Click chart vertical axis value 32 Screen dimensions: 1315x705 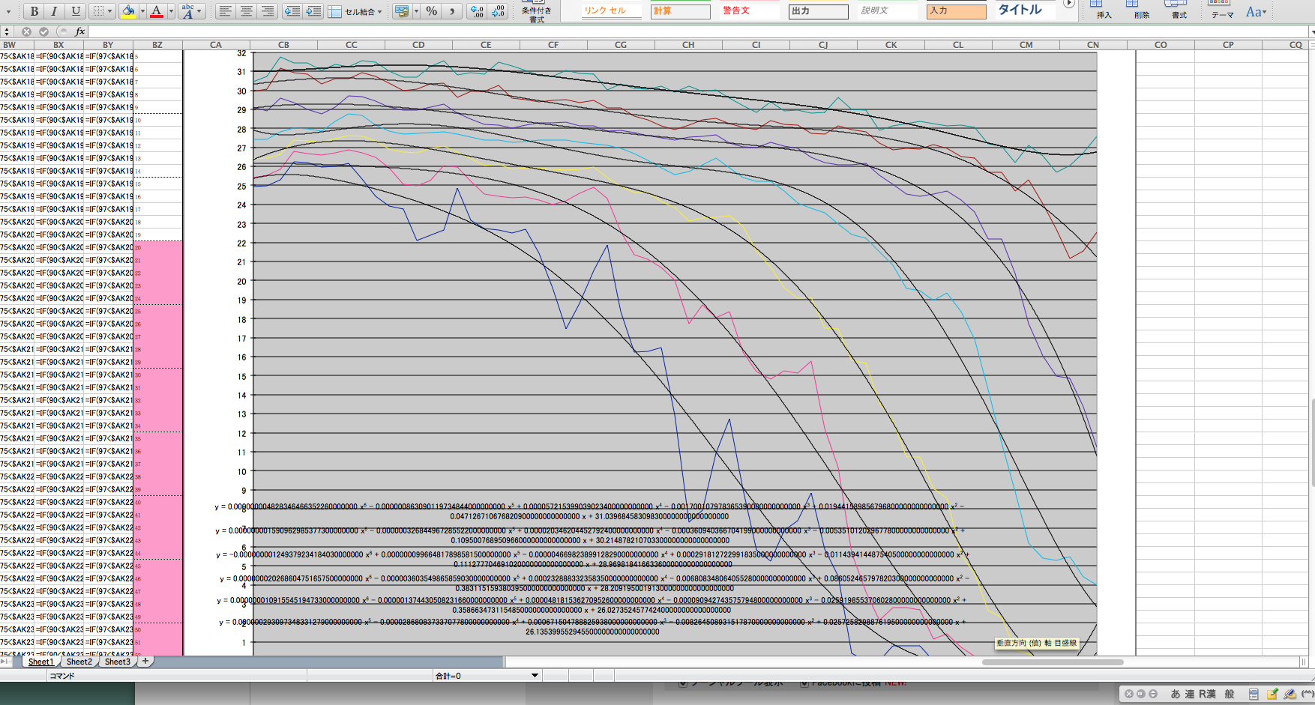pyautogui.click(x=241, y=53)
